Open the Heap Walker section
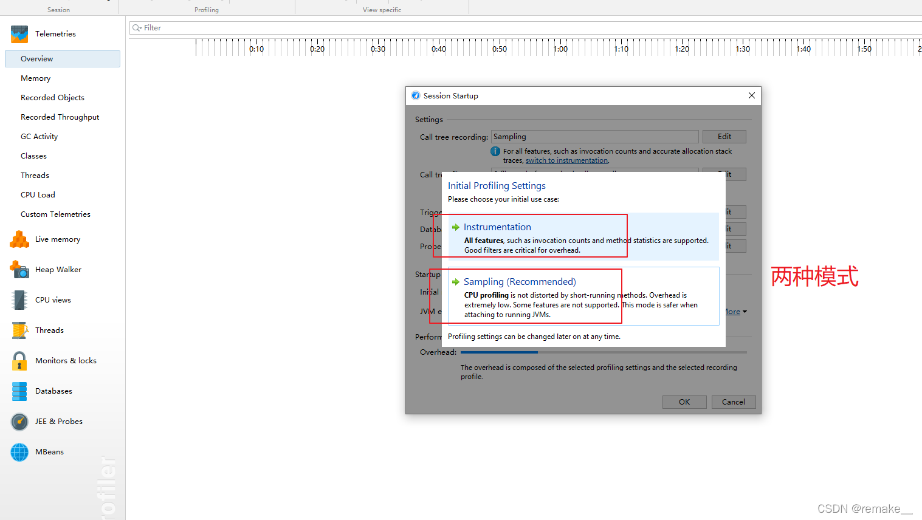The height and width of the screenshot is (520, 922). (x=58, y=270)
